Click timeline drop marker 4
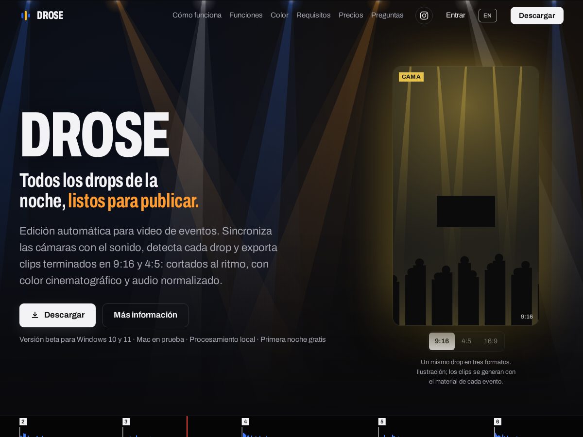 (245, 421)
